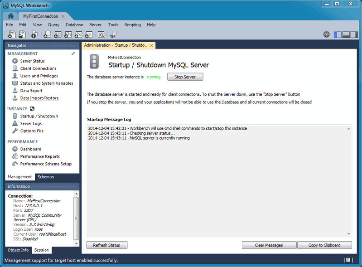
Task: Open Performance Schema Setup
Action: pos(46,164)
